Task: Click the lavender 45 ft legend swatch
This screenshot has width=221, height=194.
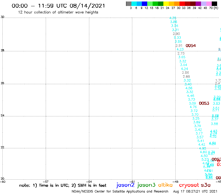Action: click(x=204, y=4)
